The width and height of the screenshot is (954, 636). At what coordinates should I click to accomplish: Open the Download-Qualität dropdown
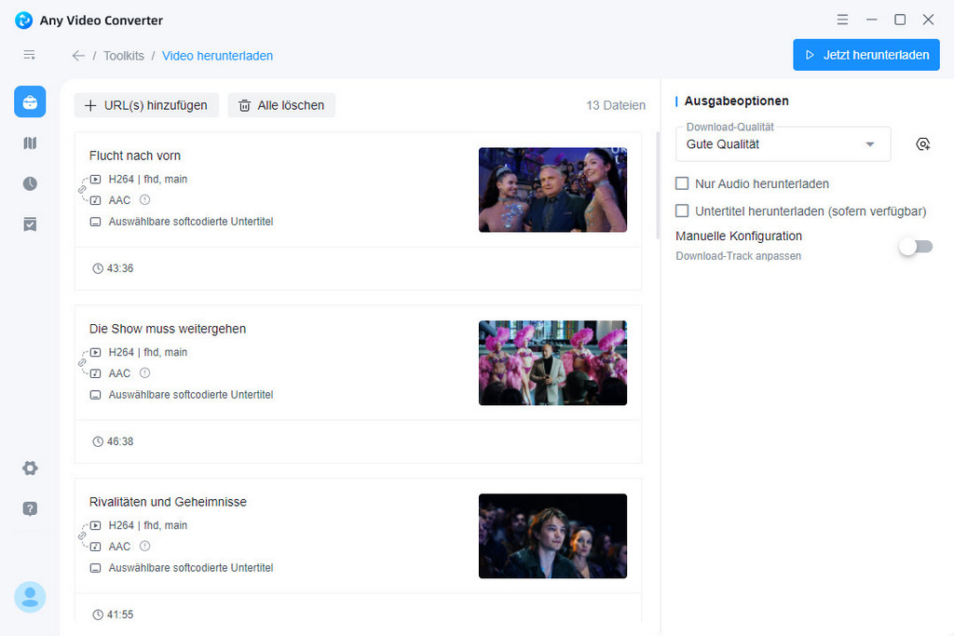tap(783, 144)
